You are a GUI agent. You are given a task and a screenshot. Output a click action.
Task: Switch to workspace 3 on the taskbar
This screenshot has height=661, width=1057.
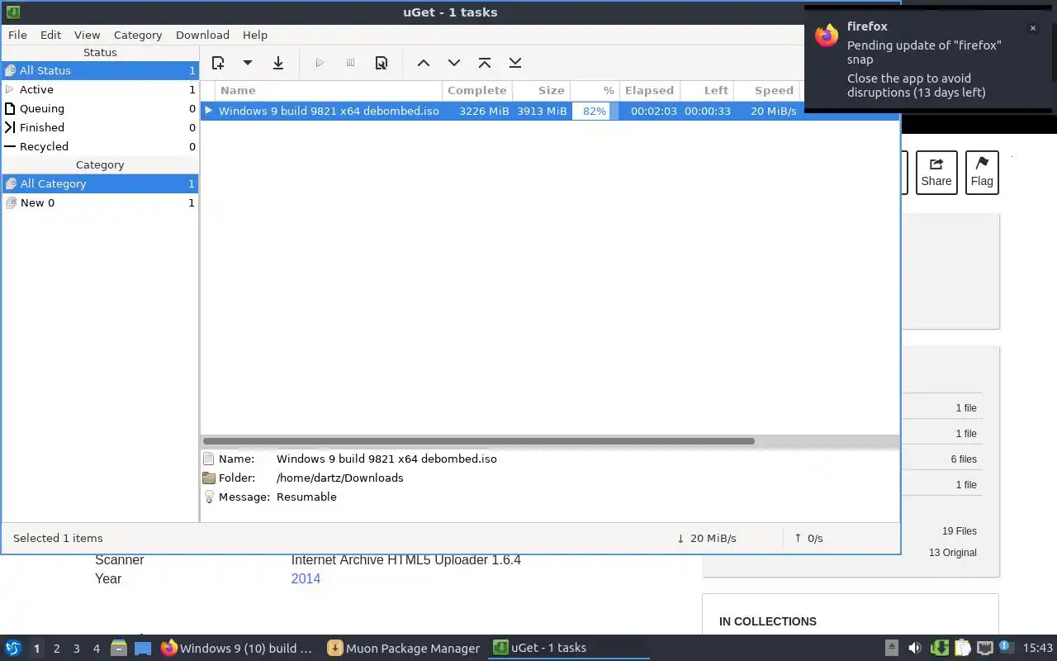76,649
